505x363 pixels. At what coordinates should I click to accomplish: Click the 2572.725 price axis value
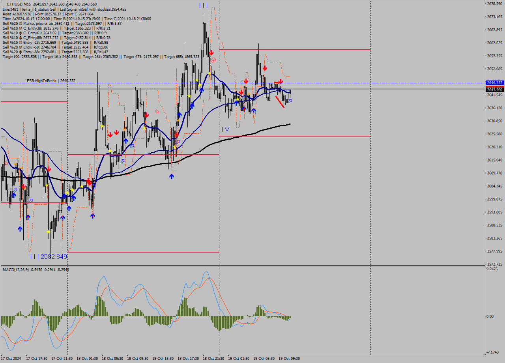pos(494,264)
